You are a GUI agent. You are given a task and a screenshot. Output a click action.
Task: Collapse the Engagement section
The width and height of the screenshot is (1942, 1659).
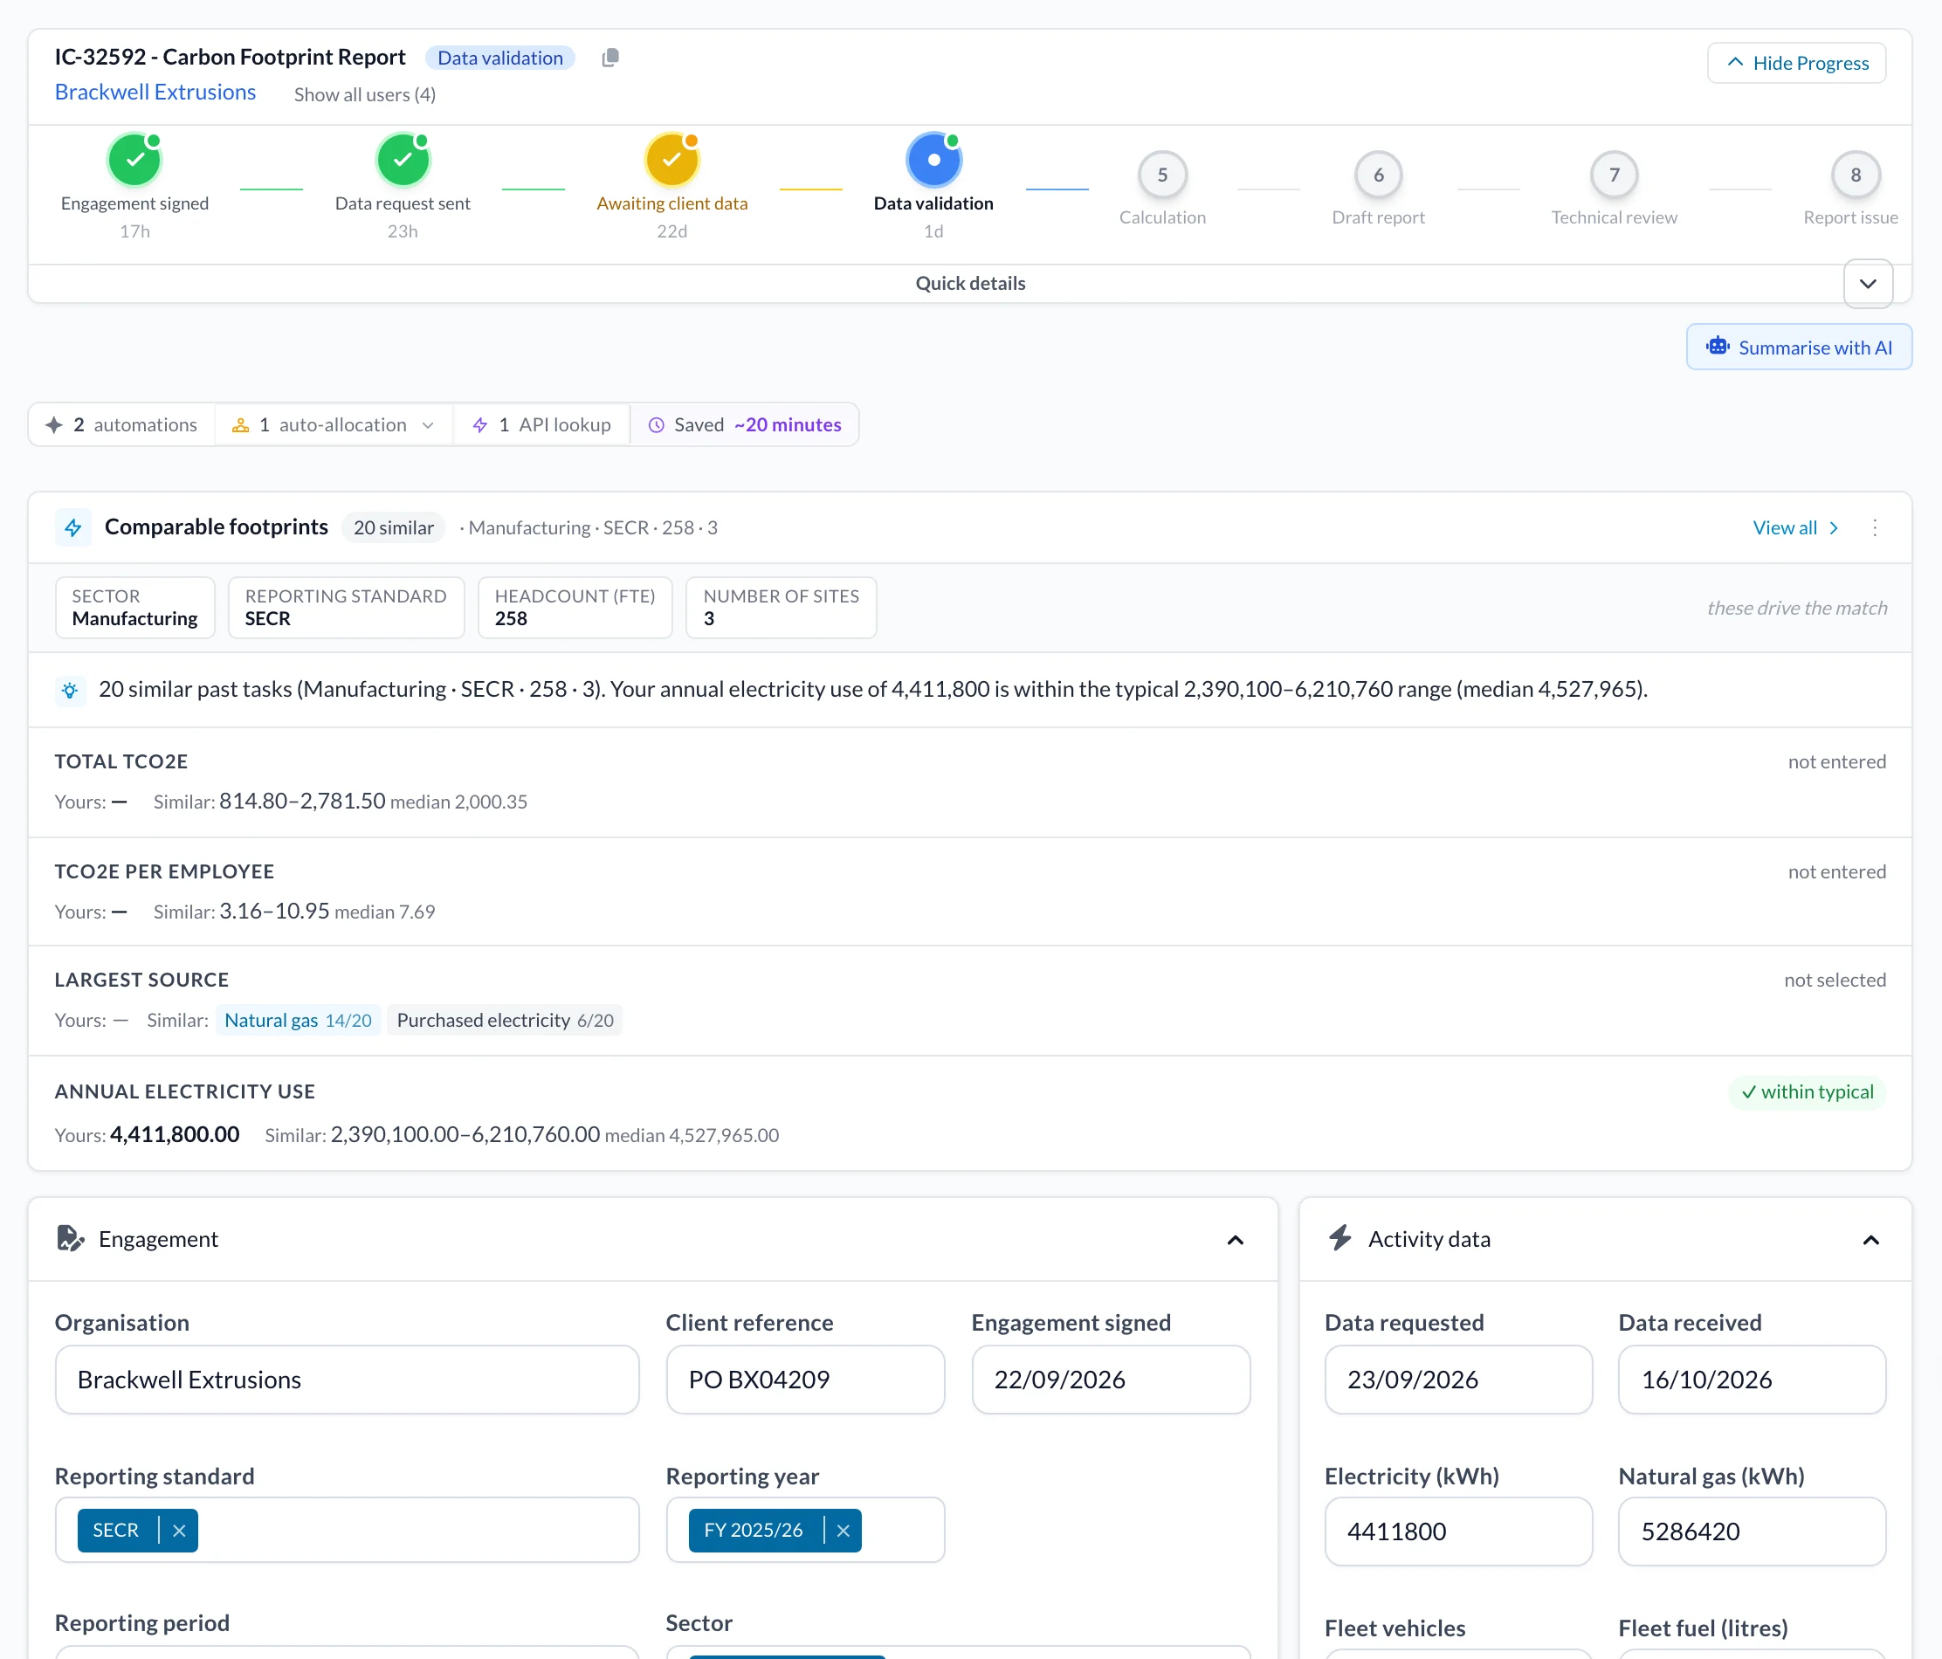click(1236, 1240)
